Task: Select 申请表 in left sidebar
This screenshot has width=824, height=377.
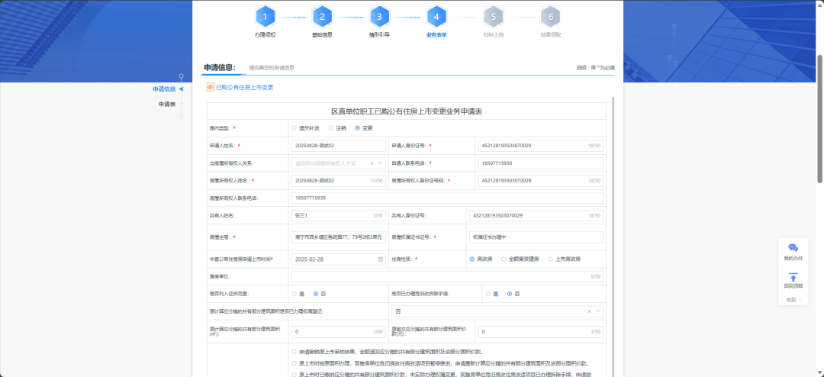Action: (167, 104)
